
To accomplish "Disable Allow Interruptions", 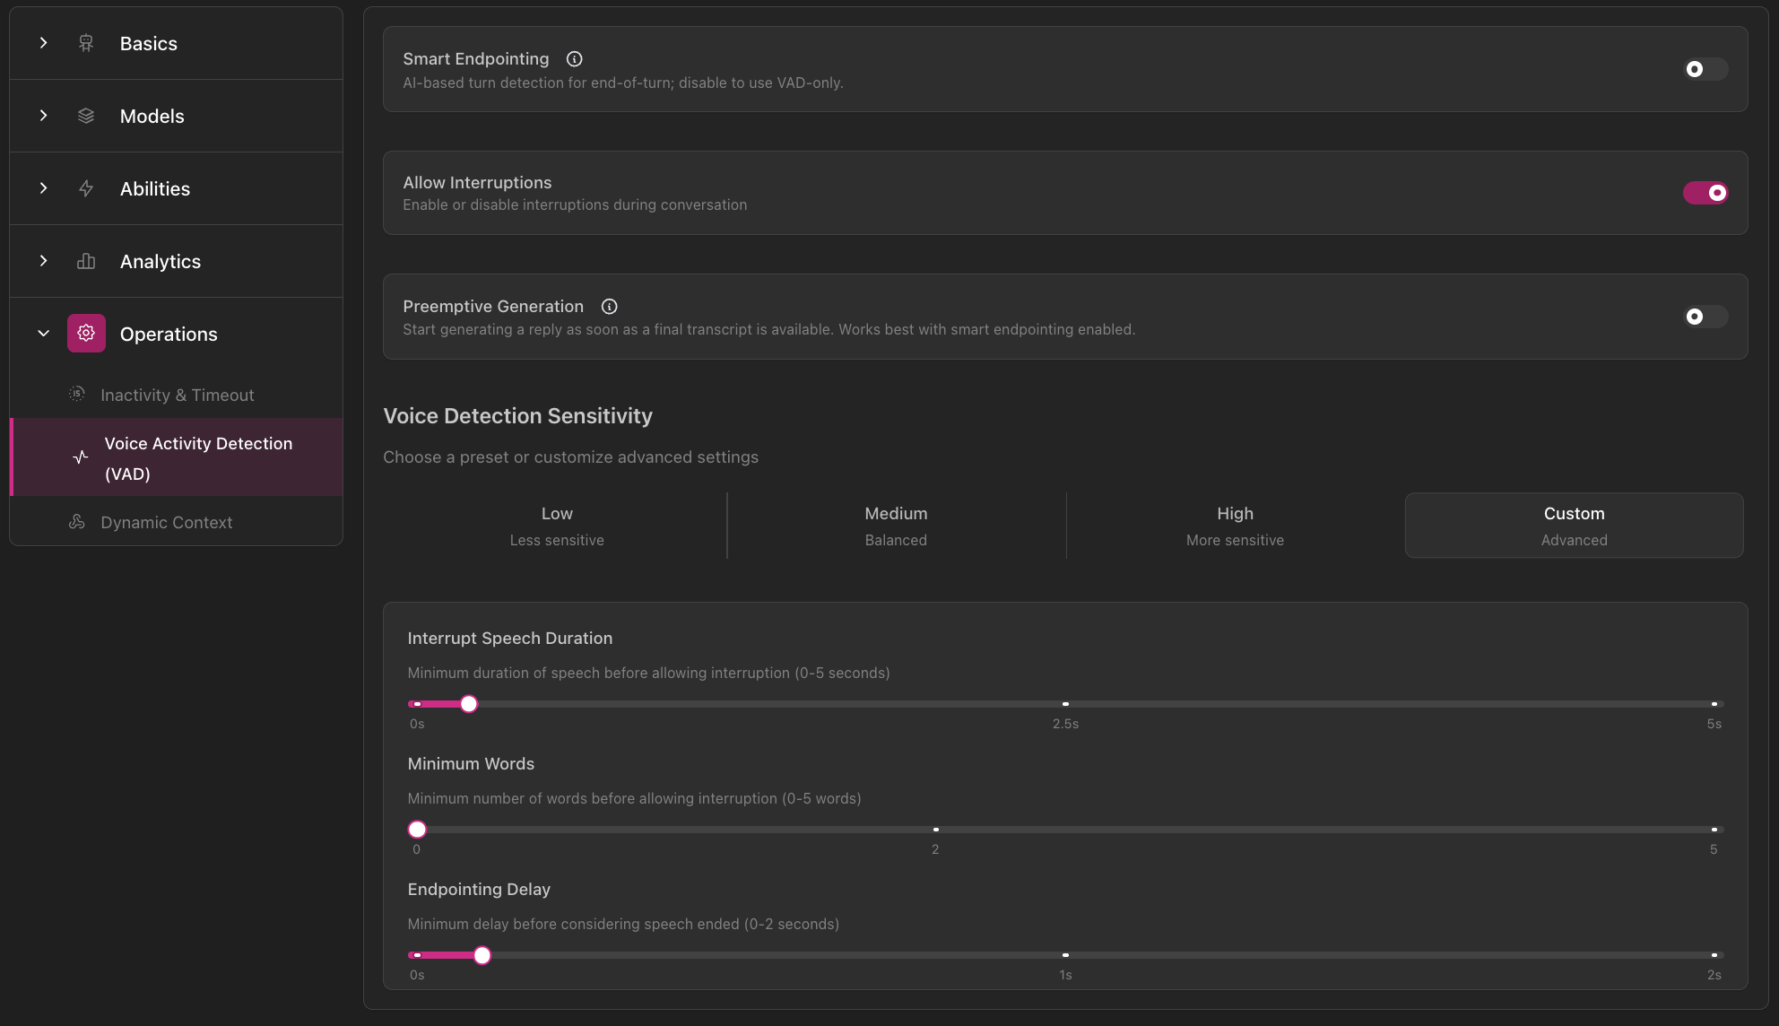I will [1706, 192].
